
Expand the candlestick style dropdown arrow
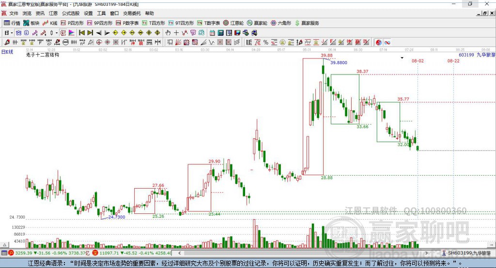tap(57, 33)
